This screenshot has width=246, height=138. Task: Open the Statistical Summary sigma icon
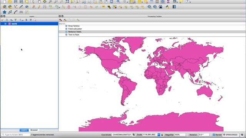tap(168, 2)
